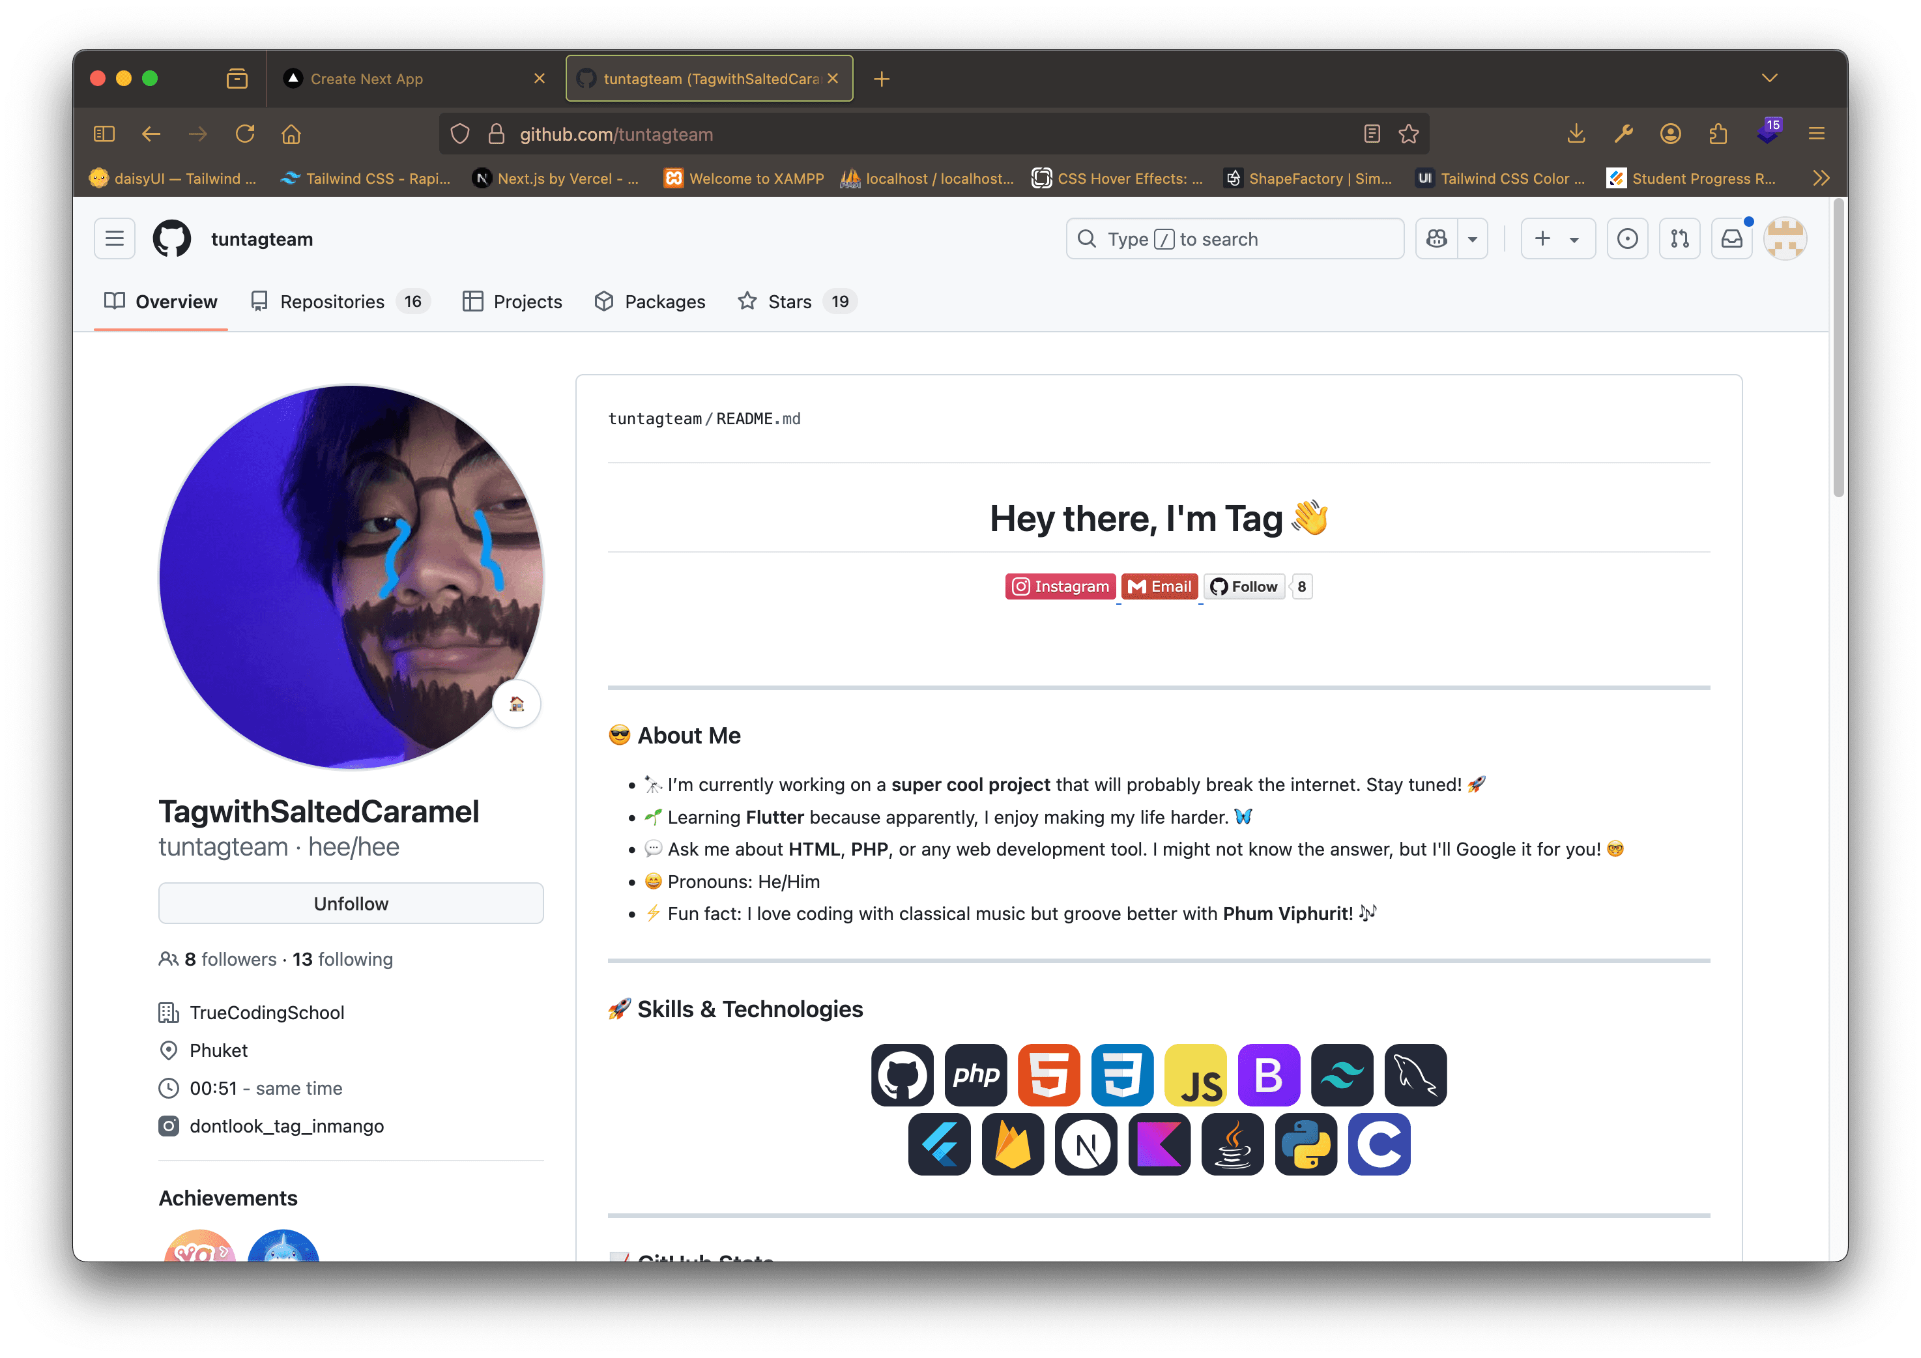
Task: Click the GitHub skill icon
Action: click(x=902, y=1075)
